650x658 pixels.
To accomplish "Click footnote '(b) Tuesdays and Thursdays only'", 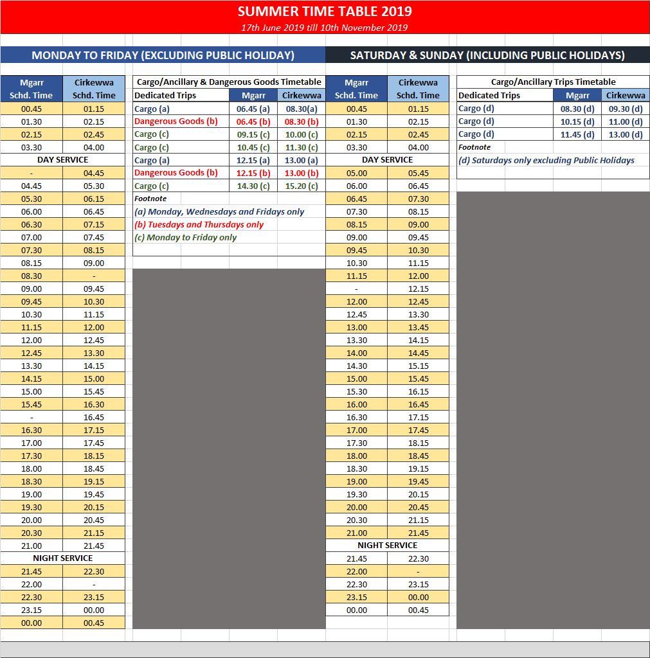I will click(x=199, y=224).
